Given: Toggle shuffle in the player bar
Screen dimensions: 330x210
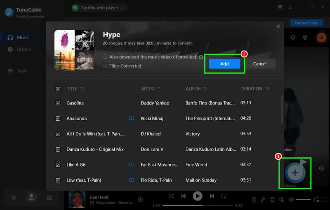Looking at the screenshot, I should [x=171, y=196].
